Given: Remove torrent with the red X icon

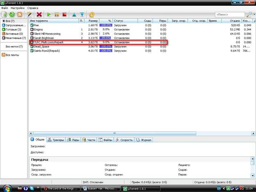Looking at the screenshot, I should click(x=39, y=14).
